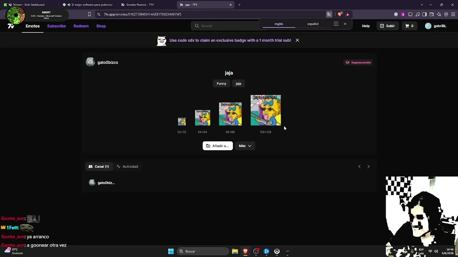The height and width of the screenshot is (257, 458).
Task: Switch to El mejor software browser tab
Action: point(88,5)
